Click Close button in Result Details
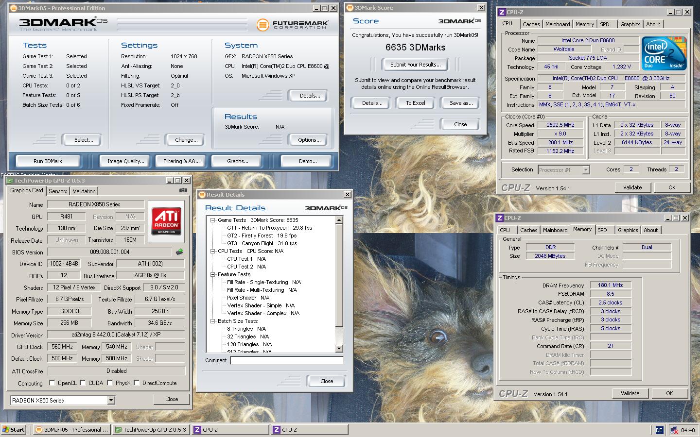The height and width of the screenshot is (437, 700). tap(327, 381)
